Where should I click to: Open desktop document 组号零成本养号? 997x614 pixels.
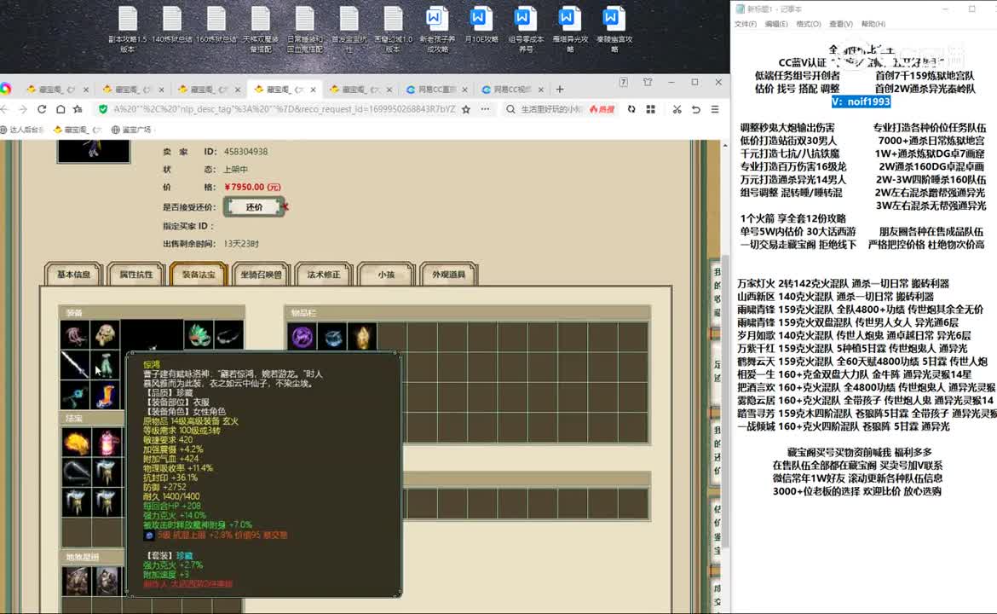coord(525,29)
